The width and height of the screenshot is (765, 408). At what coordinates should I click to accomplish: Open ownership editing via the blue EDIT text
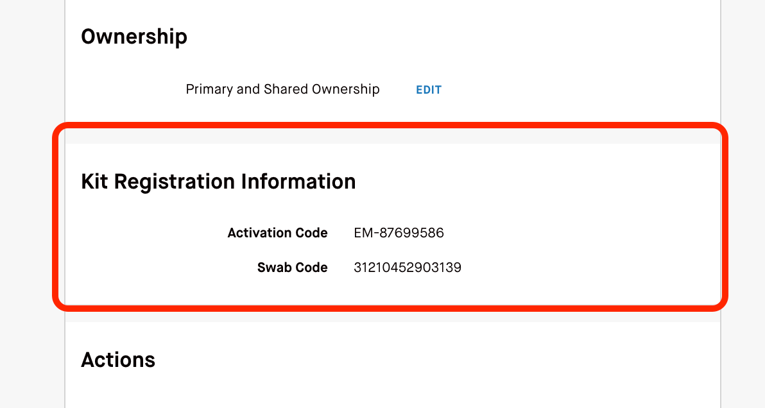tap(428, 89)
